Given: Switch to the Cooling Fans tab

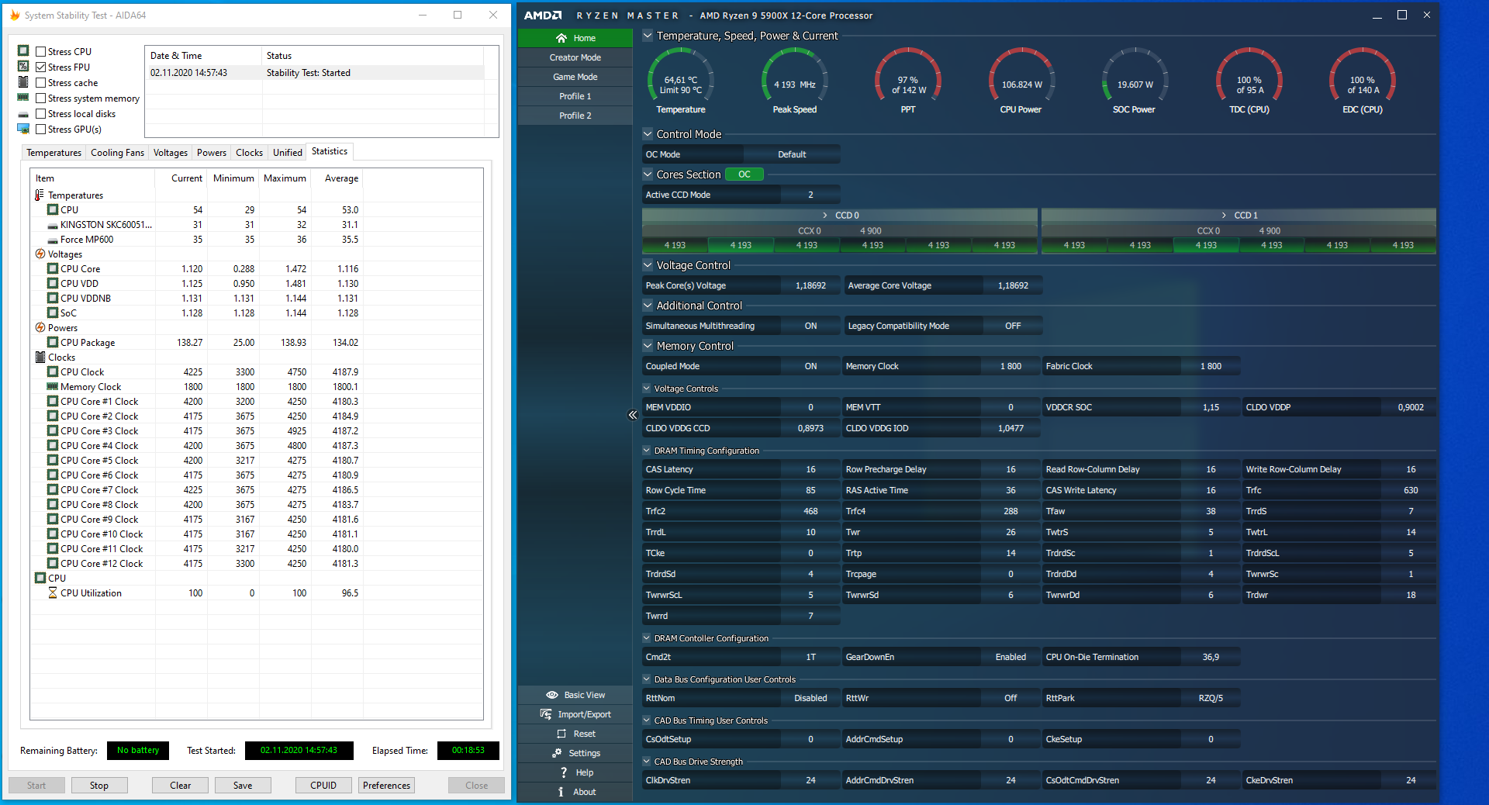Looking at the screenshot, I should (x=117, y=153).
